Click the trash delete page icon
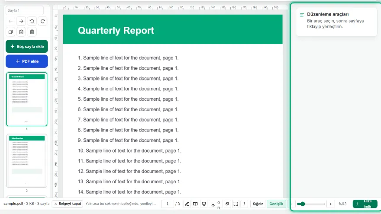Viewport: 381px width, 214px height. click(x=32, y=32)
